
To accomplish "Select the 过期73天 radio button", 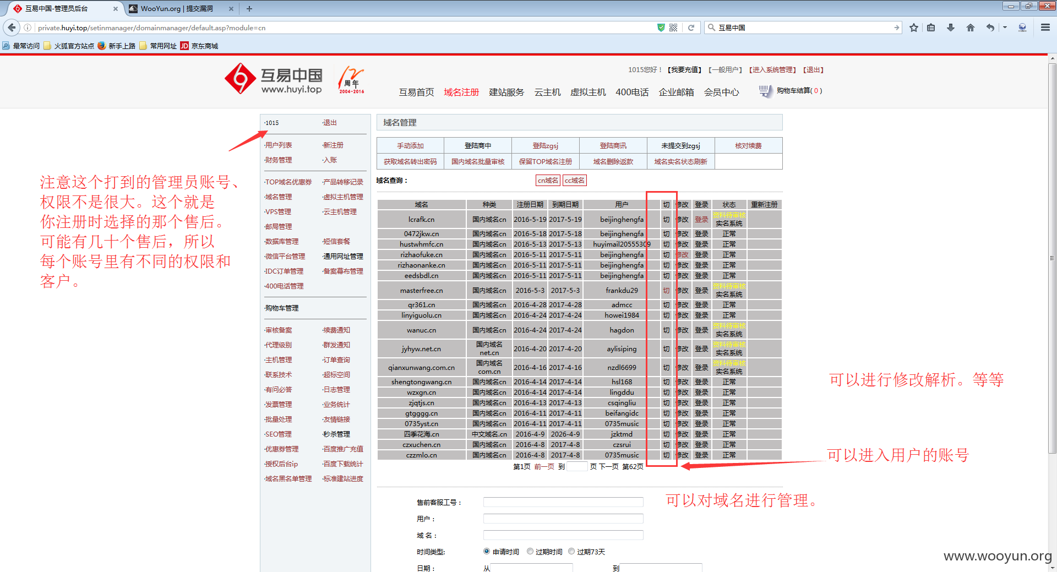I will click(x=571, y=551).
